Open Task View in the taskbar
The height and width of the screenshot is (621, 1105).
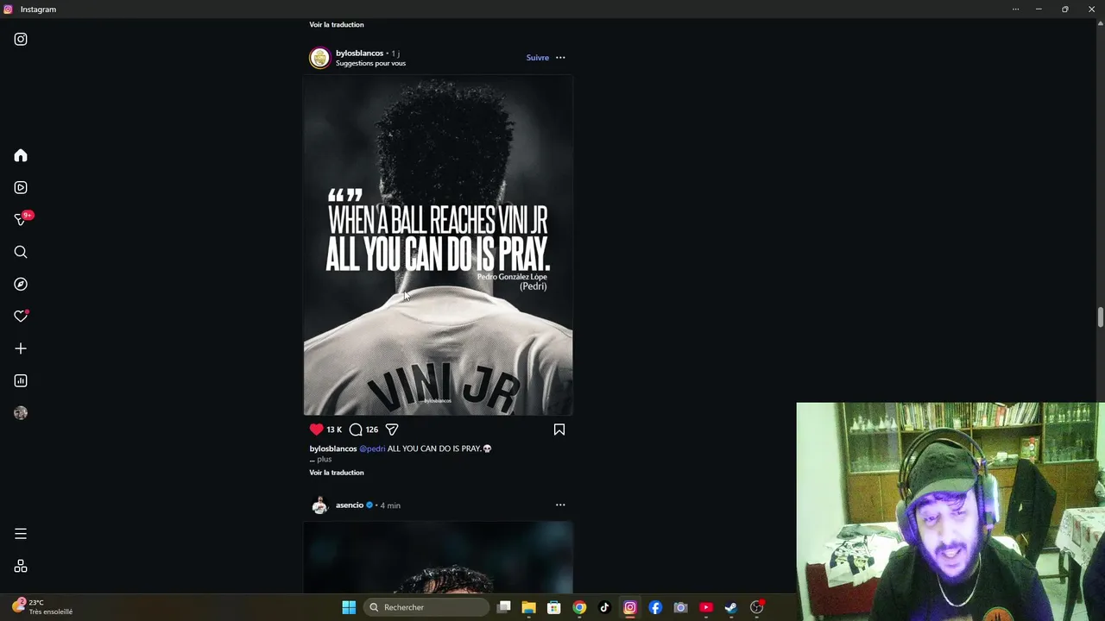(504, 607)
